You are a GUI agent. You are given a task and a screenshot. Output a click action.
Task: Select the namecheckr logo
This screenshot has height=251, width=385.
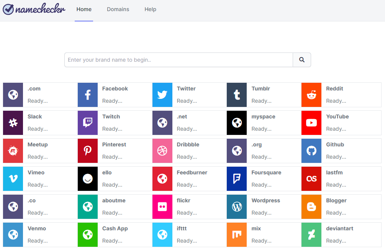34,9
